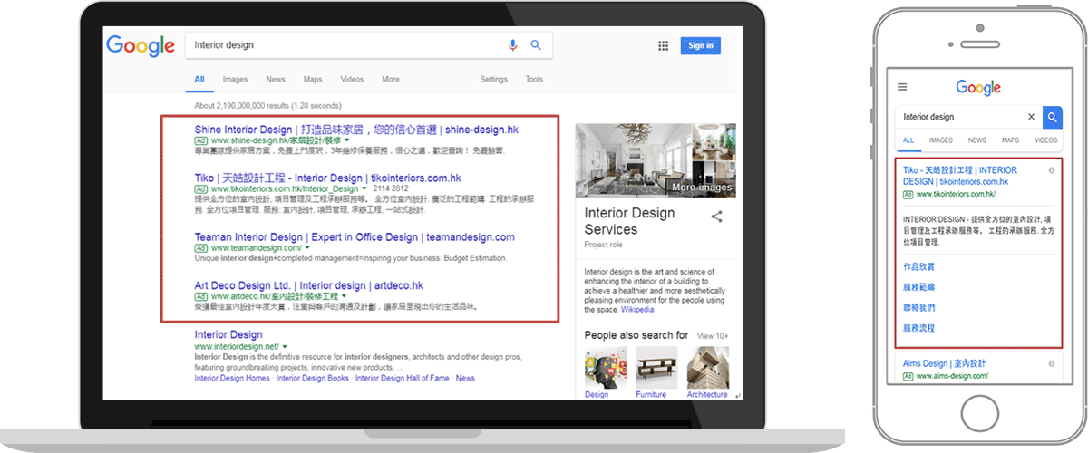This screenshot has width=1088, height=453.
Task: Click the results count text About 2,190,000,000 results
Action: [268, 106]
